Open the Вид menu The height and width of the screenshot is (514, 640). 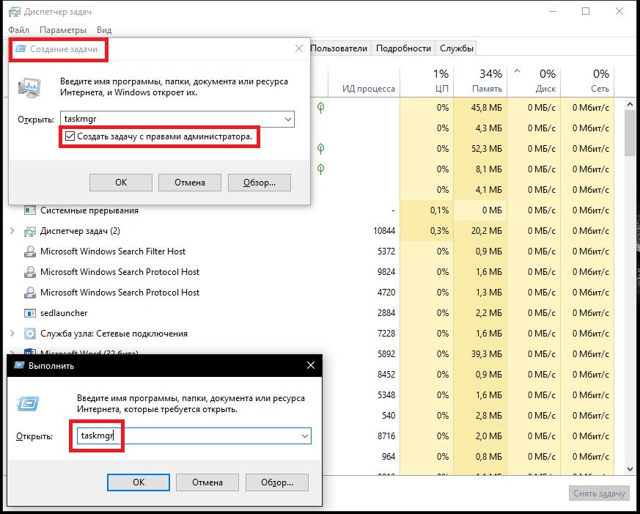pos(104,30)
